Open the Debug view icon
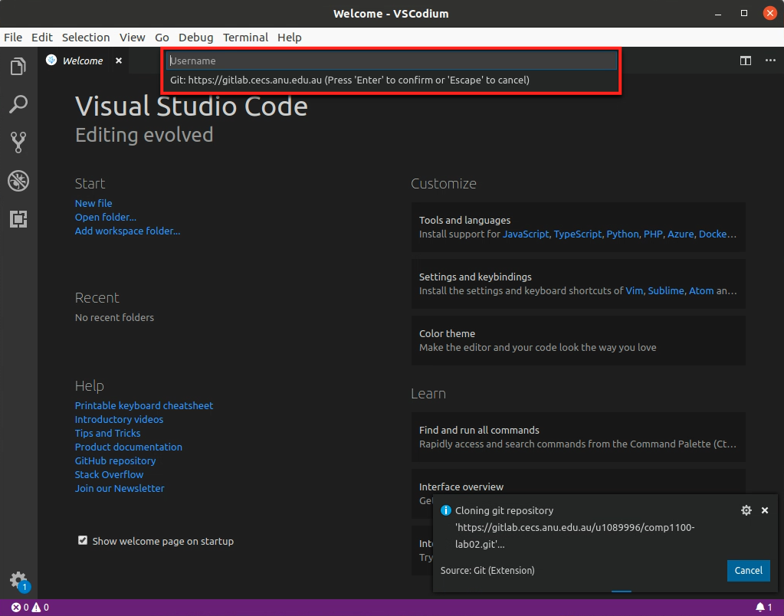The width and height of the screenshot is (784, 616). click(x=18, y=181)
